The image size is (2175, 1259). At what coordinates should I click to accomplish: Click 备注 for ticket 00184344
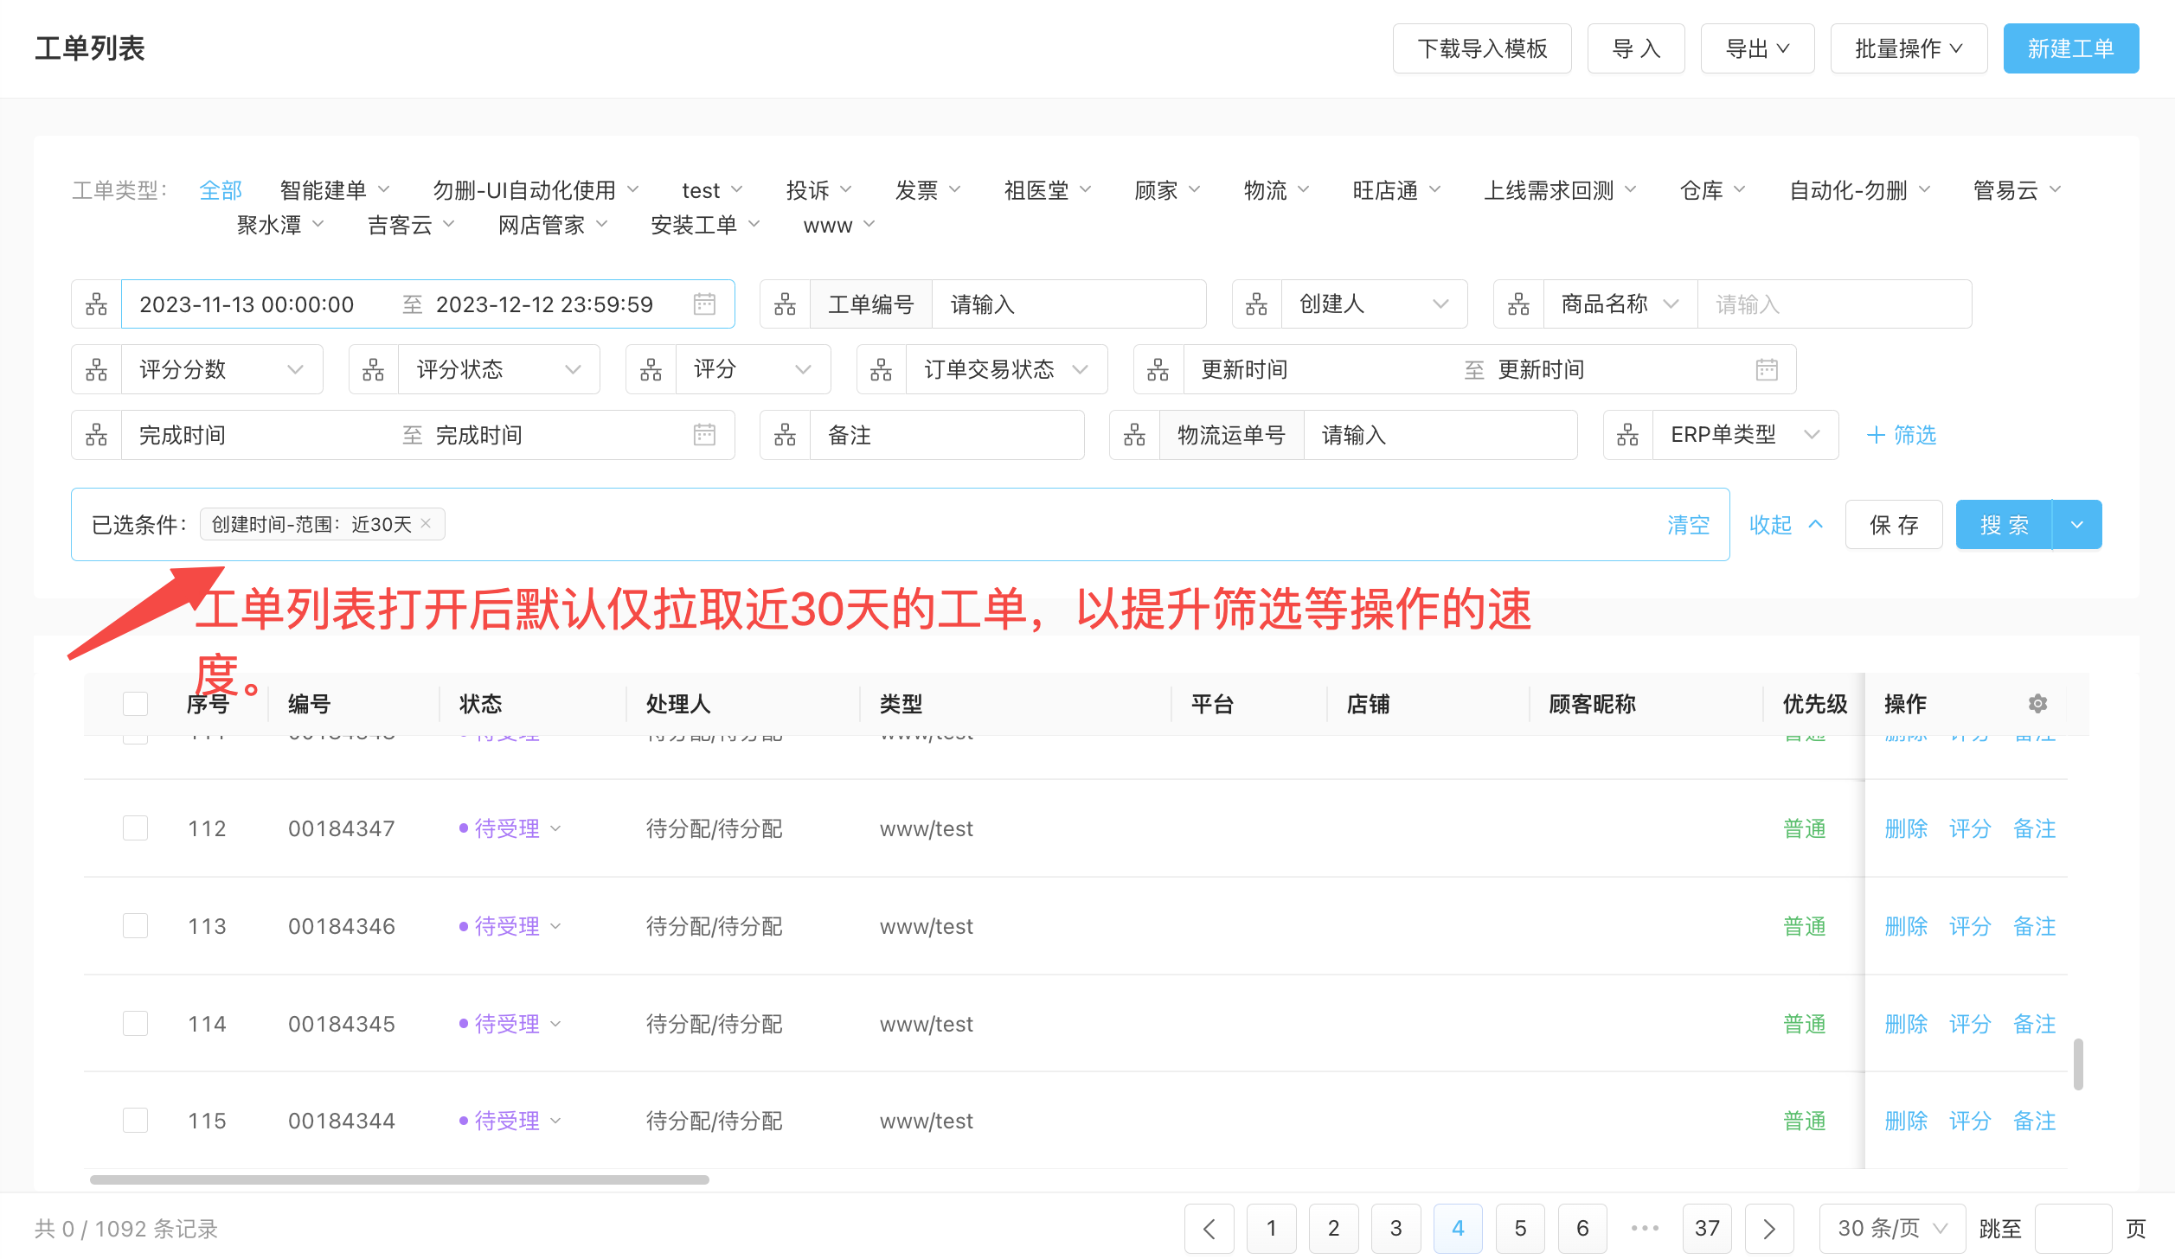[2035, 1121]
